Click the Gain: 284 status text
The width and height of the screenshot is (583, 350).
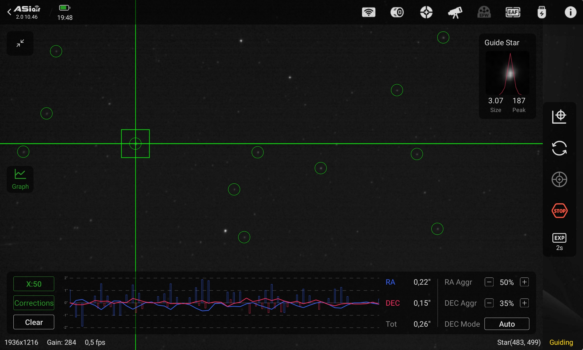click(62, 342)
